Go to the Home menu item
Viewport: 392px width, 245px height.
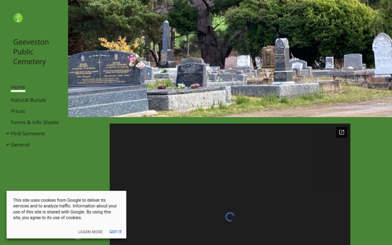18,87
